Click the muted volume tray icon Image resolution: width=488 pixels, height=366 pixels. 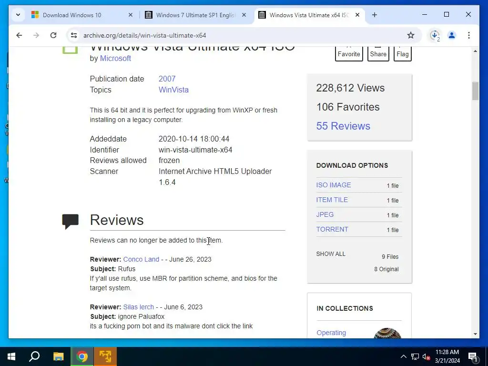pos(426,356)
